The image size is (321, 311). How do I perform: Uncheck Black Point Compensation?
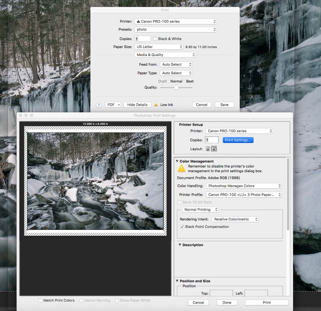pos(183,227)
